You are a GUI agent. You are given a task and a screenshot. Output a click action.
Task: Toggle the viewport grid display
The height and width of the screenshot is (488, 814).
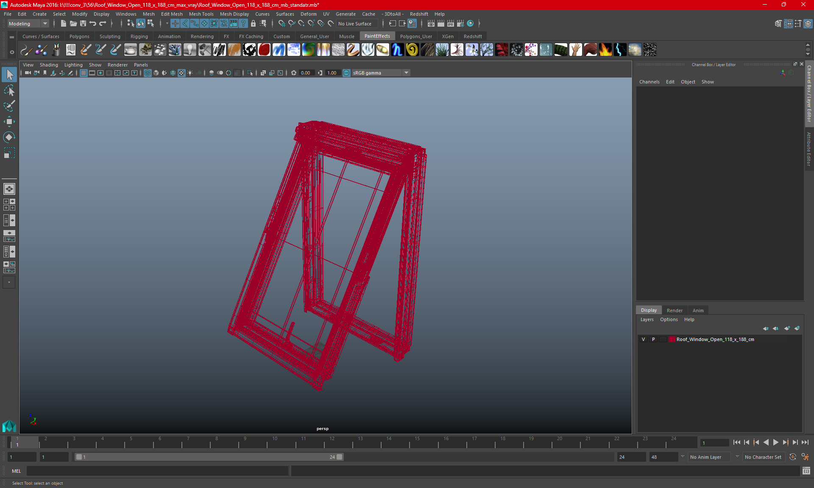pos(84,73)
